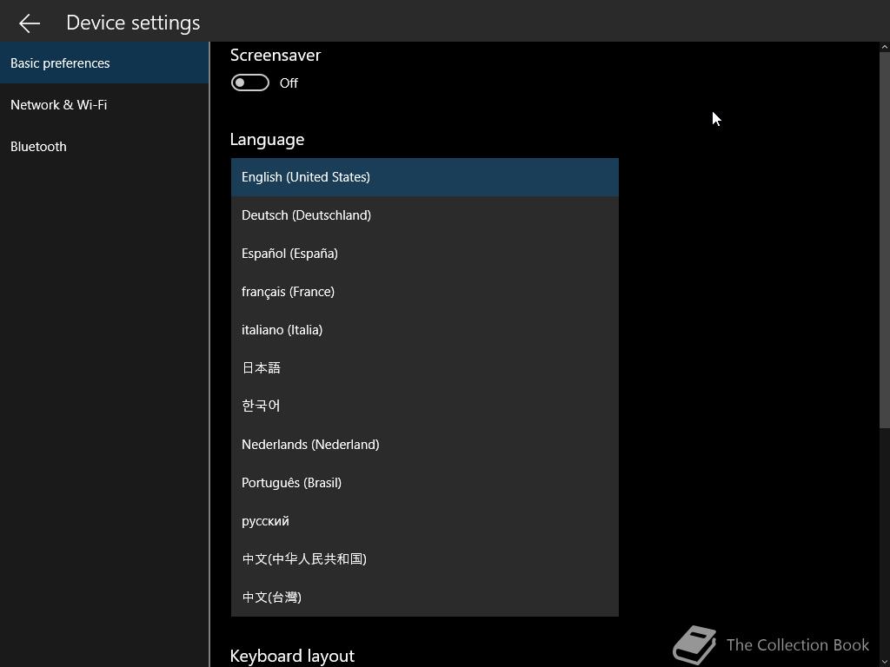Click the scrollbar up arrow
The height and width of the screenshot is (667, 890).
coord(884,47)
